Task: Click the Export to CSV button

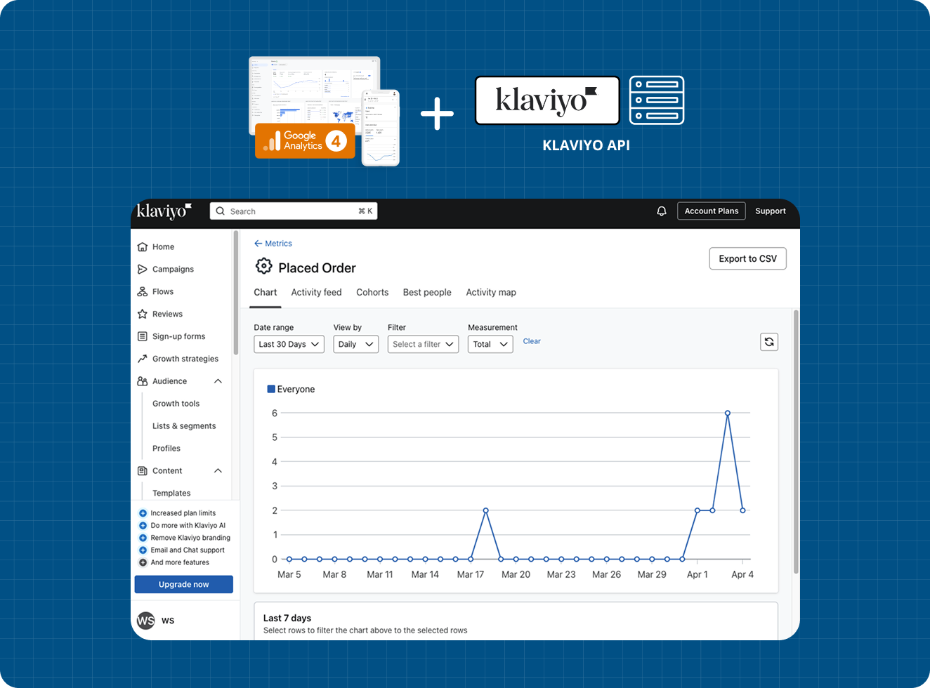Action: coord(747,258)
